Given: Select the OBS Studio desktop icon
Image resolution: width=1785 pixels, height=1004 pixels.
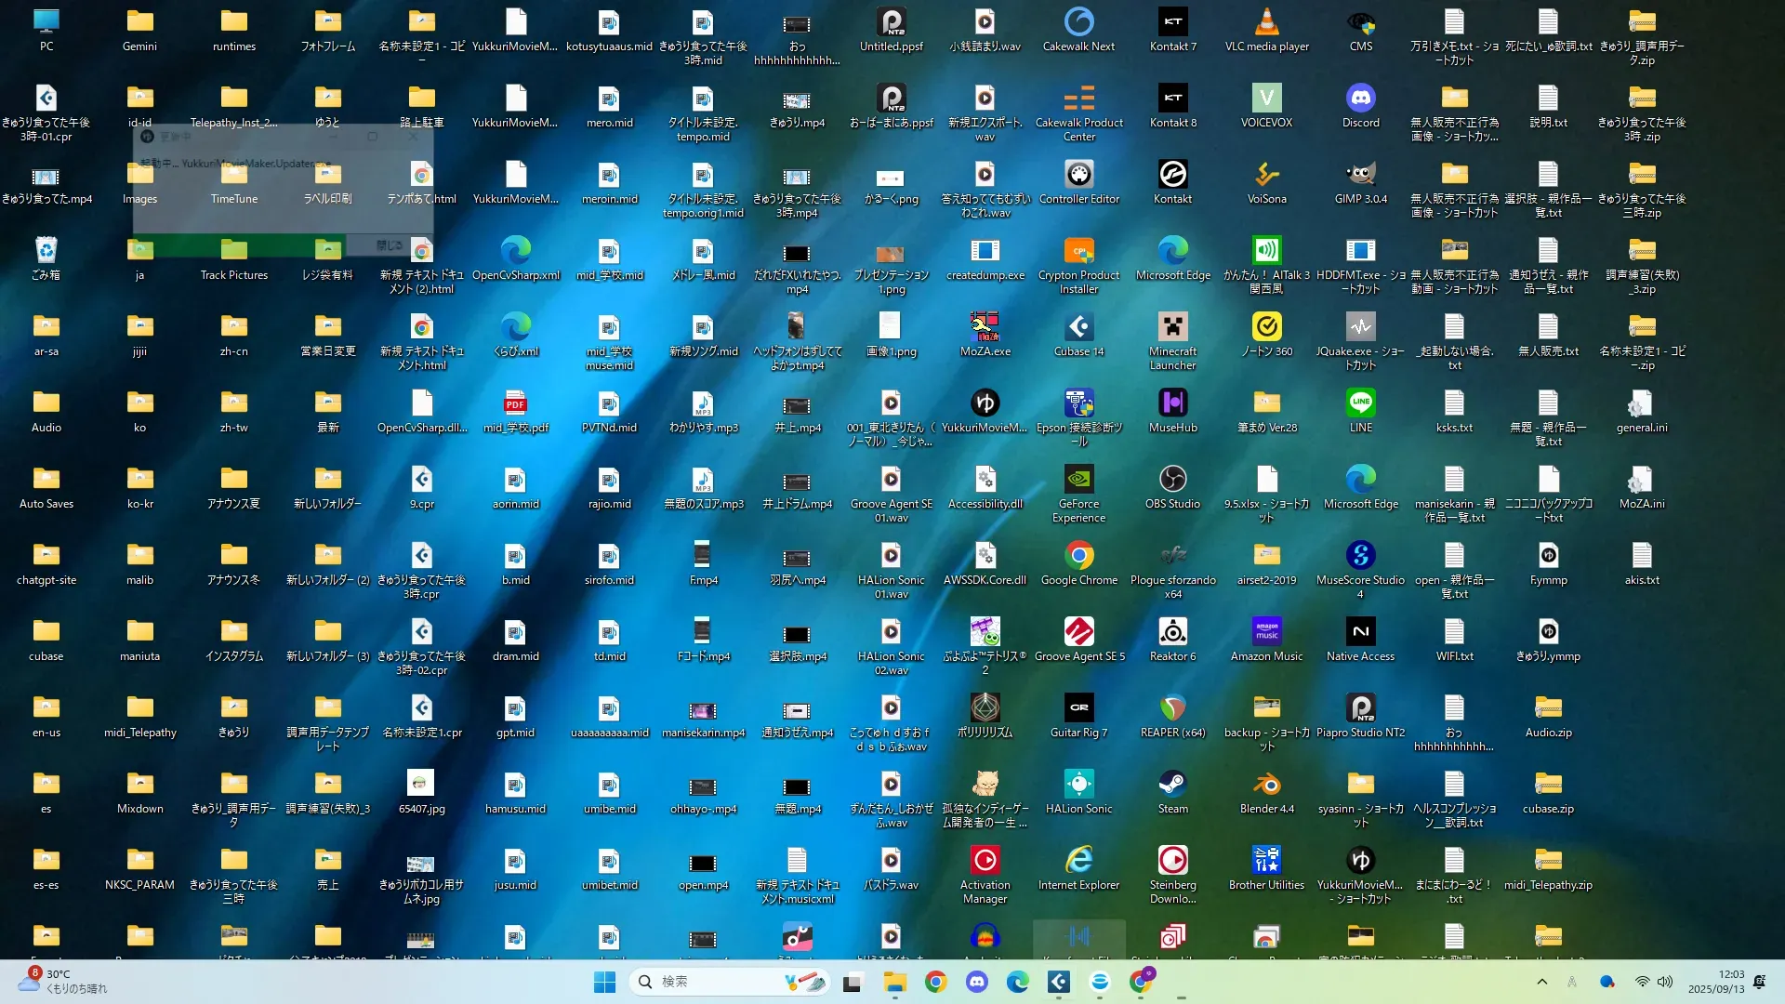Looking at the screenshot, I should [1172, 480].
